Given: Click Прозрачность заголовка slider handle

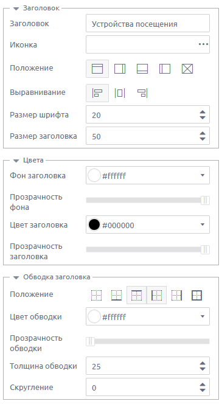Looking at the screenshot, I should pyautogui.click(x=205, y=249).
